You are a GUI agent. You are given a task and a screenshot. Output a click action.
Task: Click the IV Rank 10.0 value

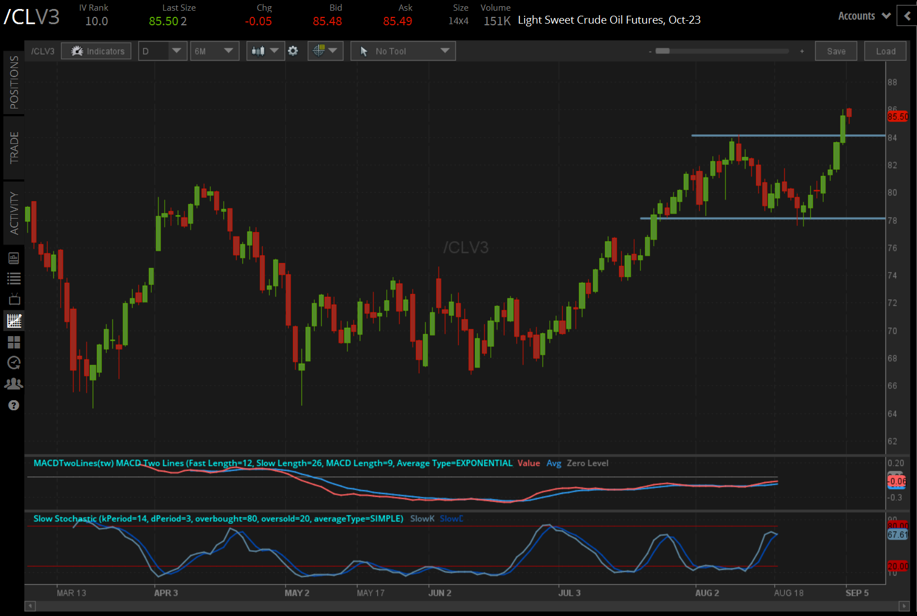click(x=97, y=21)
